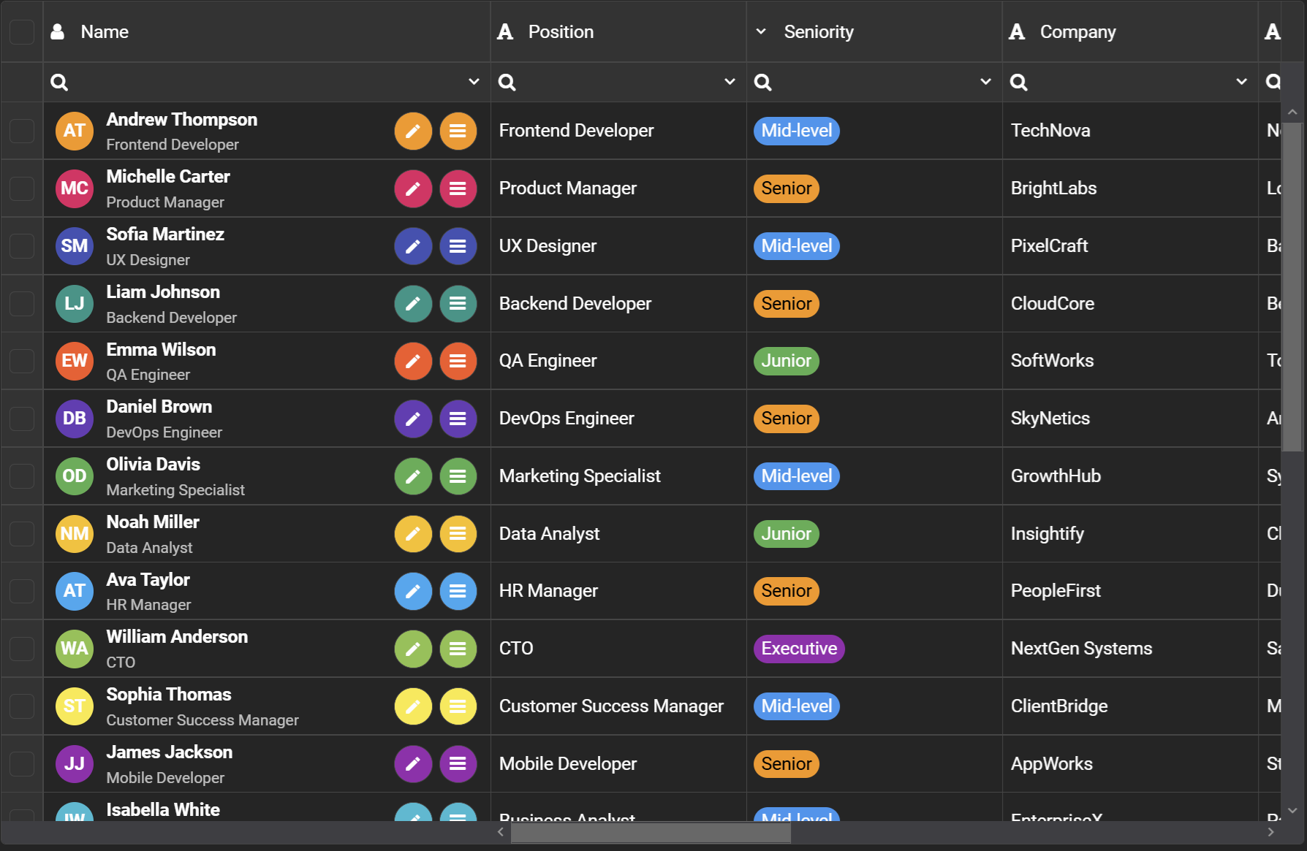
Task: Click the horizontal scrollbar thumb
Action: 650,832
